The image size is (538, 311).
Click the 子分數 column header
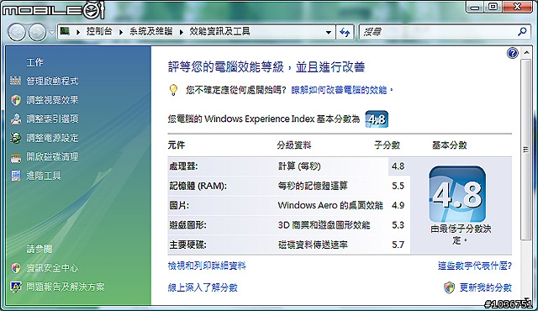387,145
